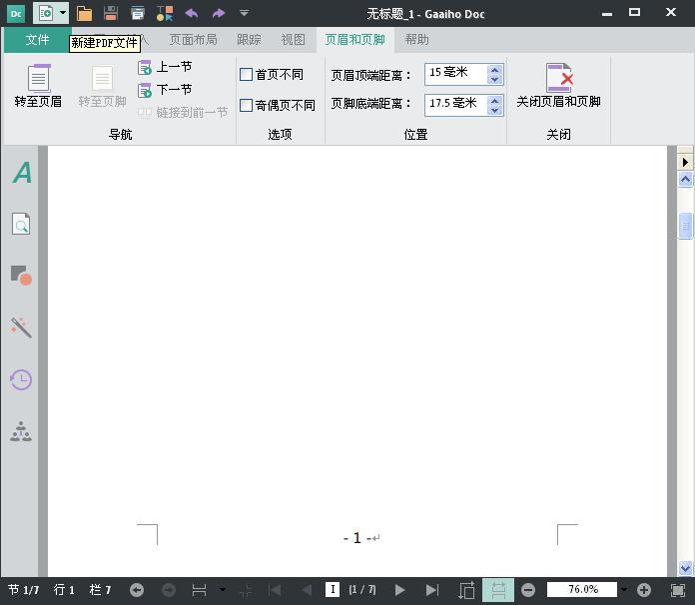The image size is (695, 605).
Task: Zoom in with plus button
Action: 644,590
